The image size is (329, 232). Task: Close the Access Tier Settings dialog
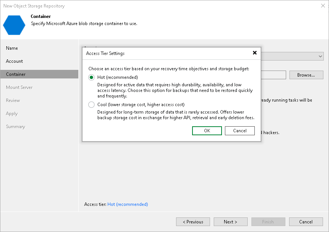(255, 53)
